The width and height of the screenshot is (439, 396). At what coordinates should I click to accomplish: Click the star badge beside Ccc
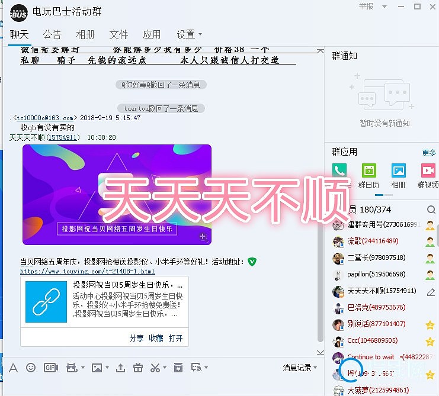click(430, 342)
